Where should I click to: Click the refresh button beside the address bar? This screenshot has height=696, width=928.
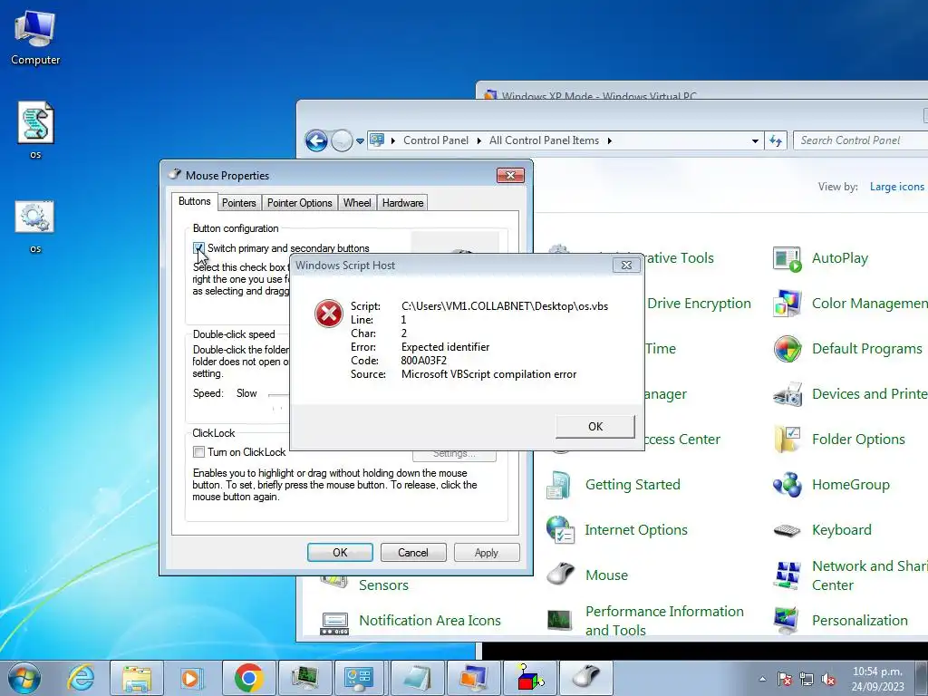coord(776,140)
